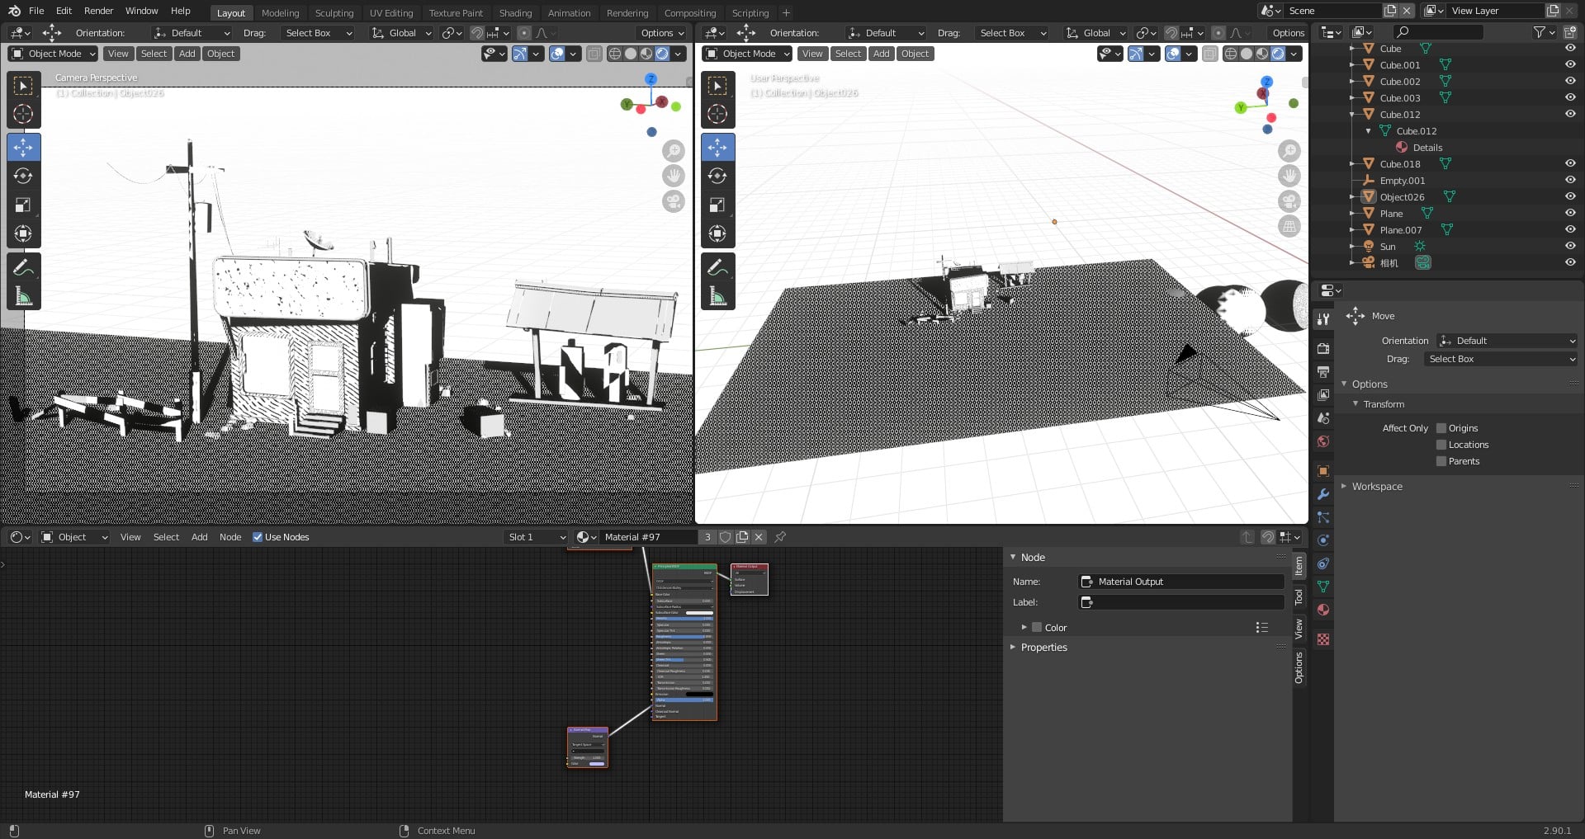Uncheck the Use Nodes checkbox
1585x839 pixels.
258,537
